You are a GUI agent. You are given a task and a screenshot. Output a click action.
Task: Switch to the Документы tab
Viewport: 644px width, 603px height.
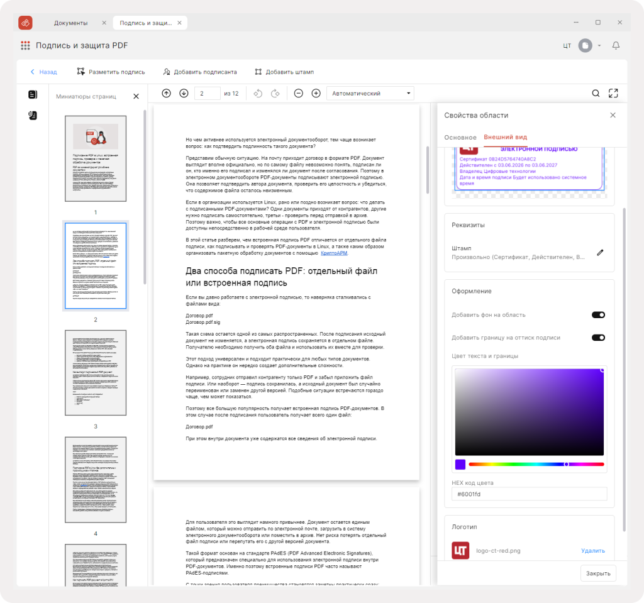coord(70,23)
